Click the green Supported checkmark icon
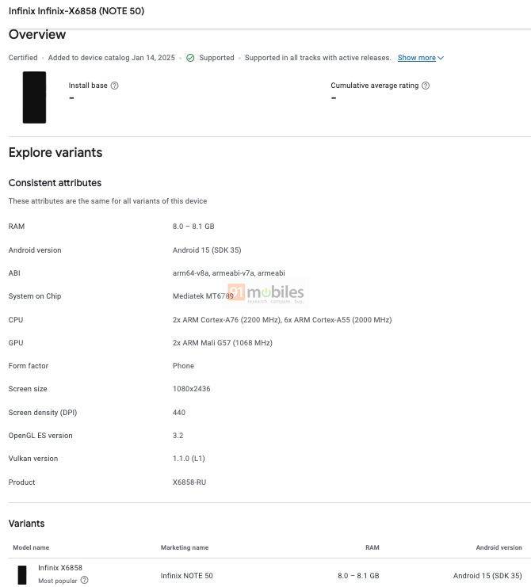 [190, 58]
